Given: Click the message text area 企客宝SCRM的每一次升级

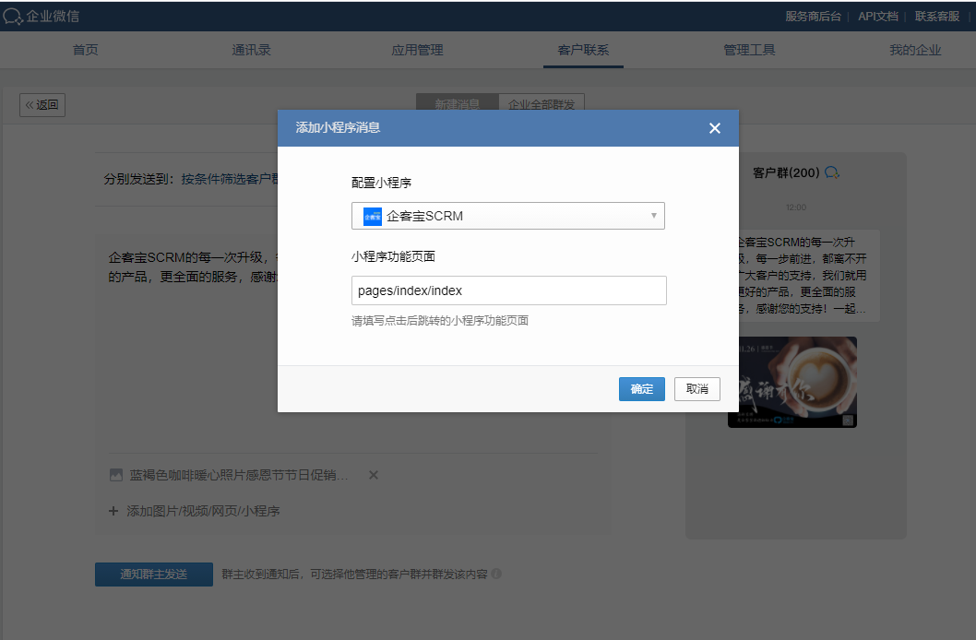Looking at the screenshot, I should tap(193, 267).
